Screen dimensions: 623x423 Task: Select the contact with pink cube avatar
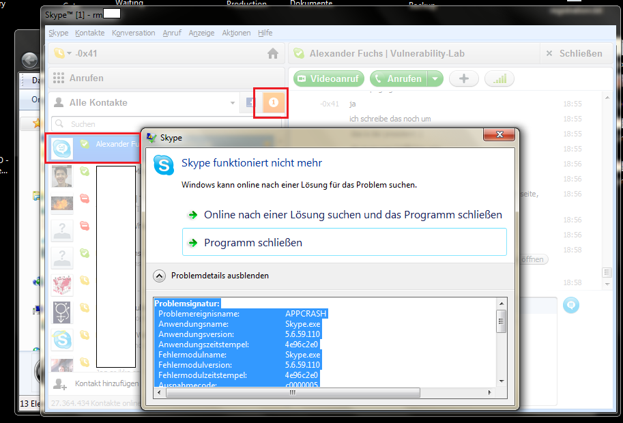[62, 285]
